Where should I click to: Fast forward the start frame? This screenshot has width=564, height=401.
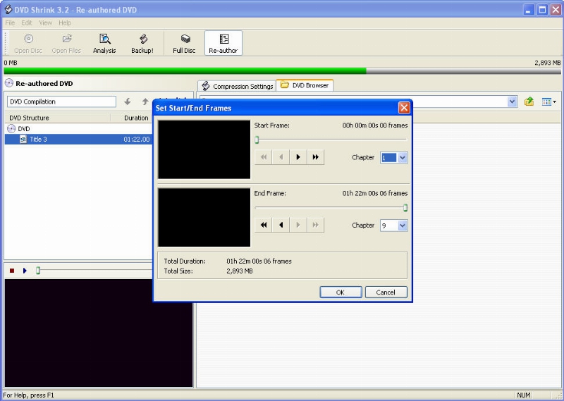coord(315,157)
